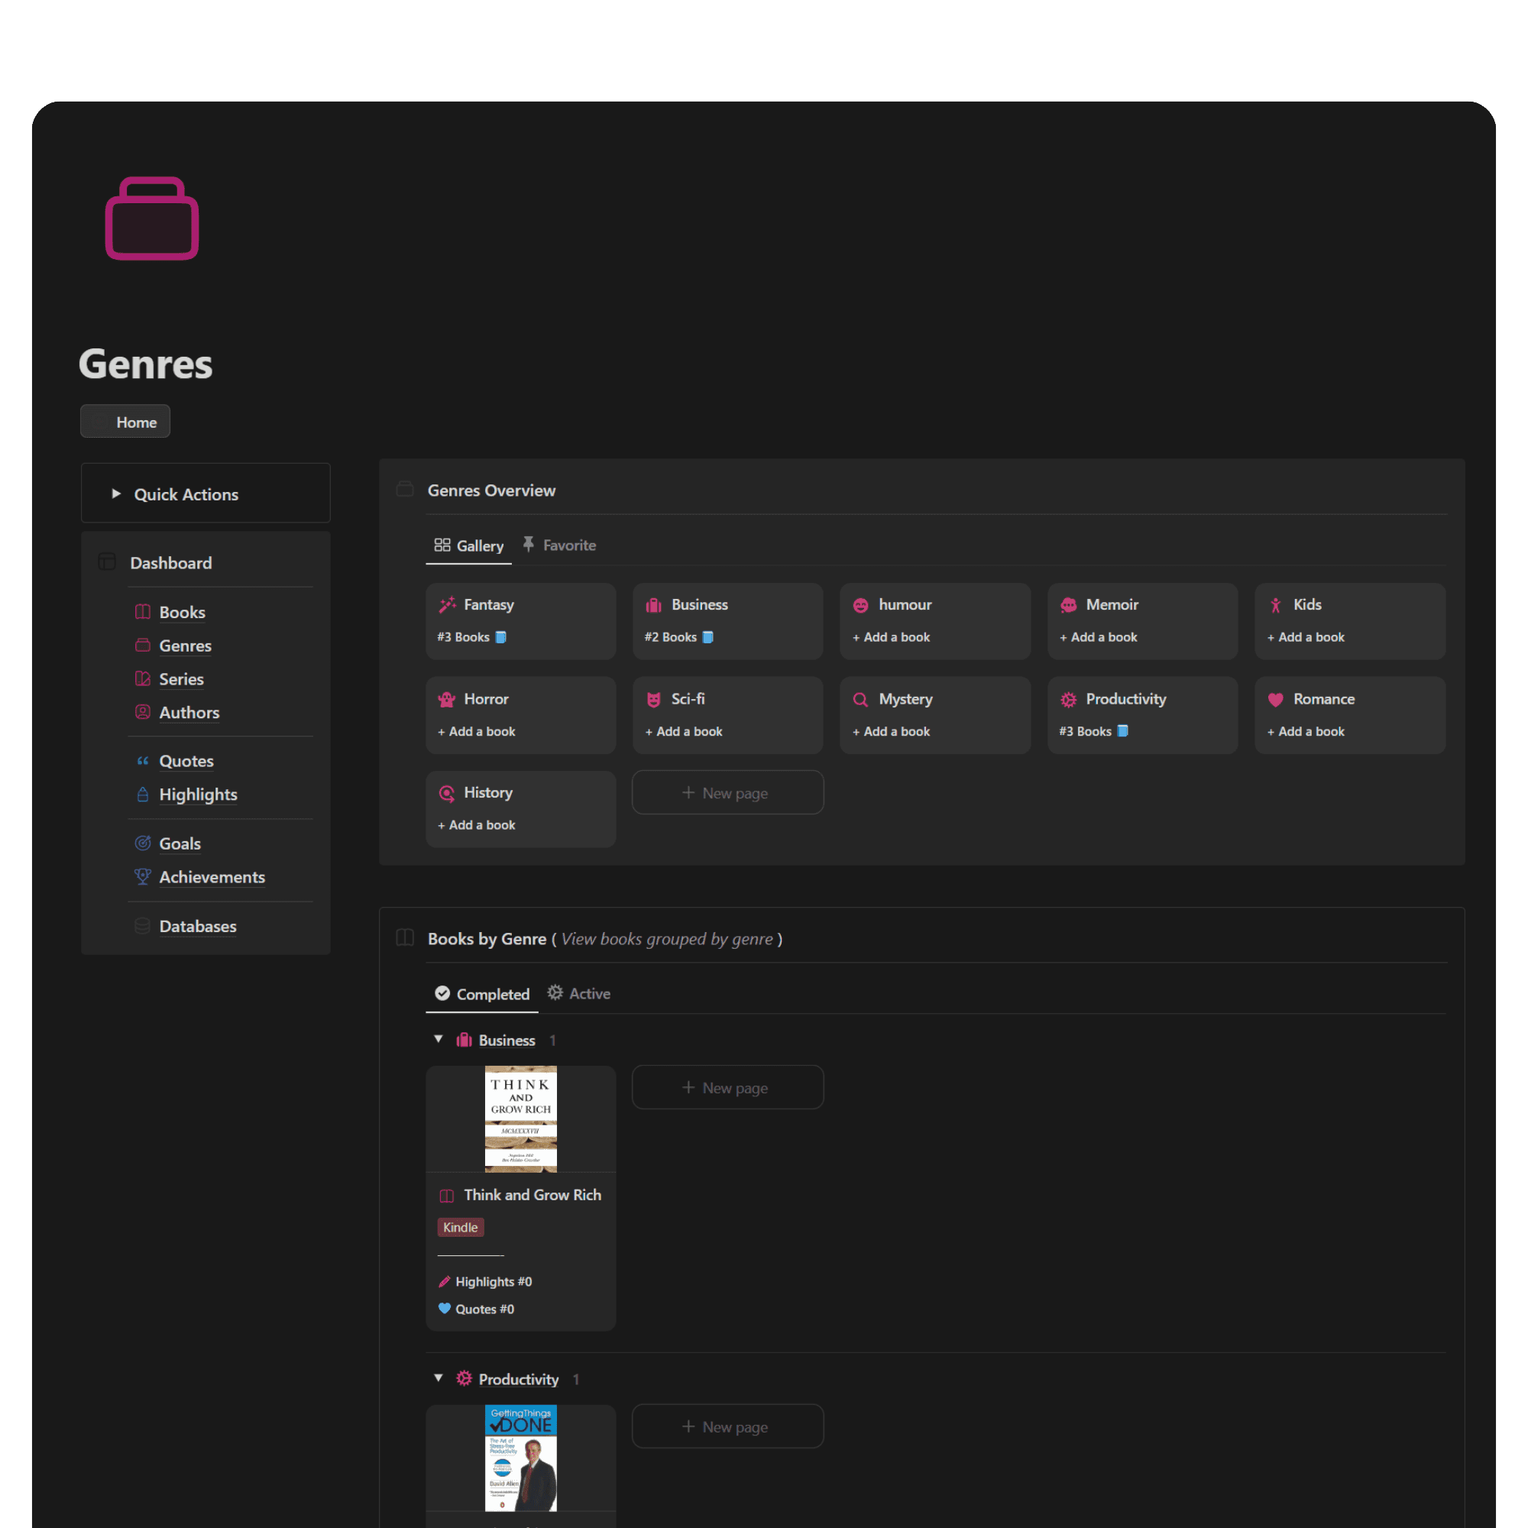
Task: Click the pink briefcase page icon
Action: point(152,219)
